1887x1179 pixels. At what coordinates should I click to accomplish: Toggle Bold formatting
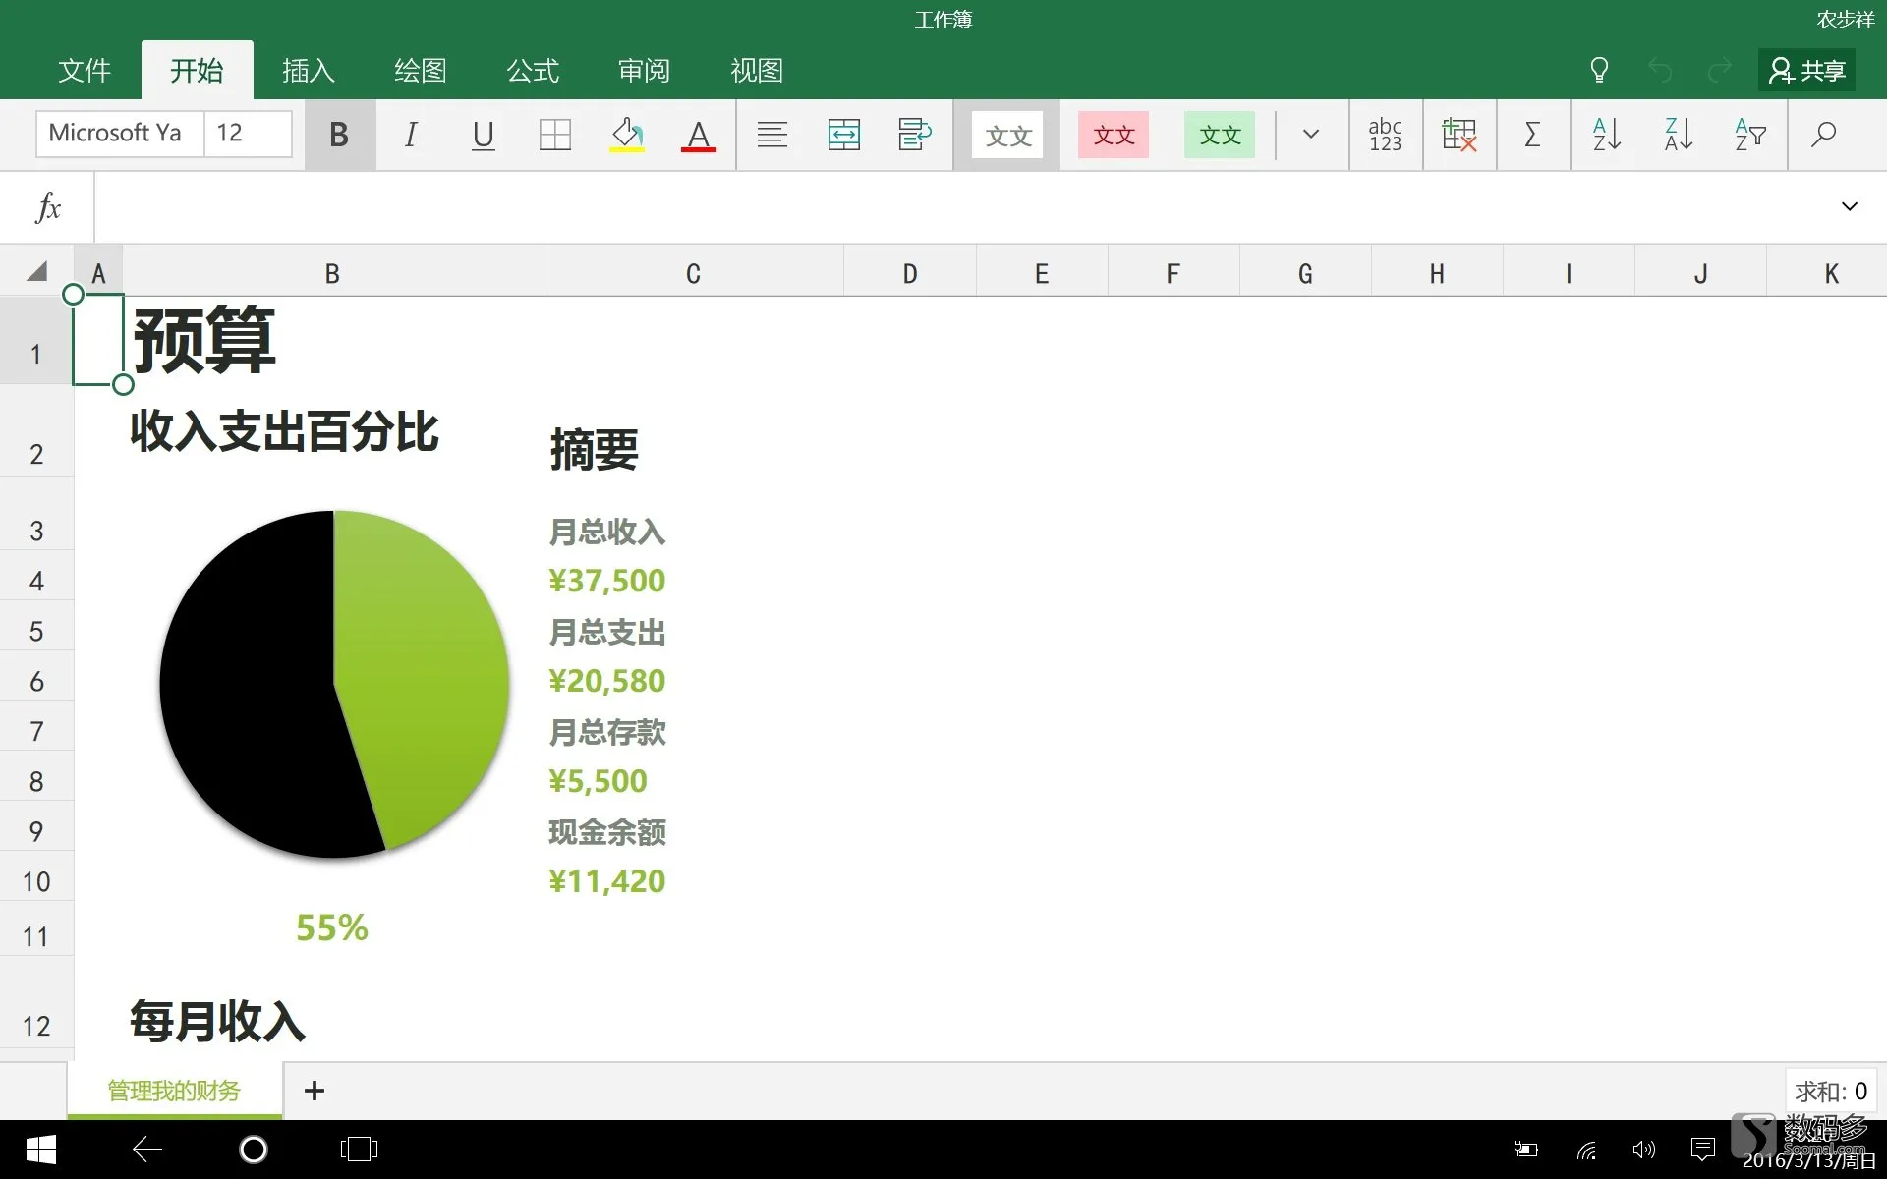pyautogui.click(x=339, y=135)
